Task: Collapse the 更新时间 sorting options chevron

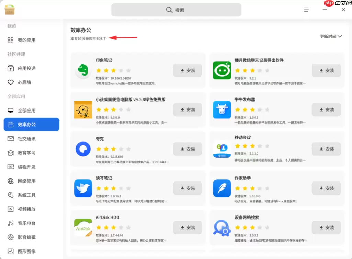Action: (x=340, y=36)
